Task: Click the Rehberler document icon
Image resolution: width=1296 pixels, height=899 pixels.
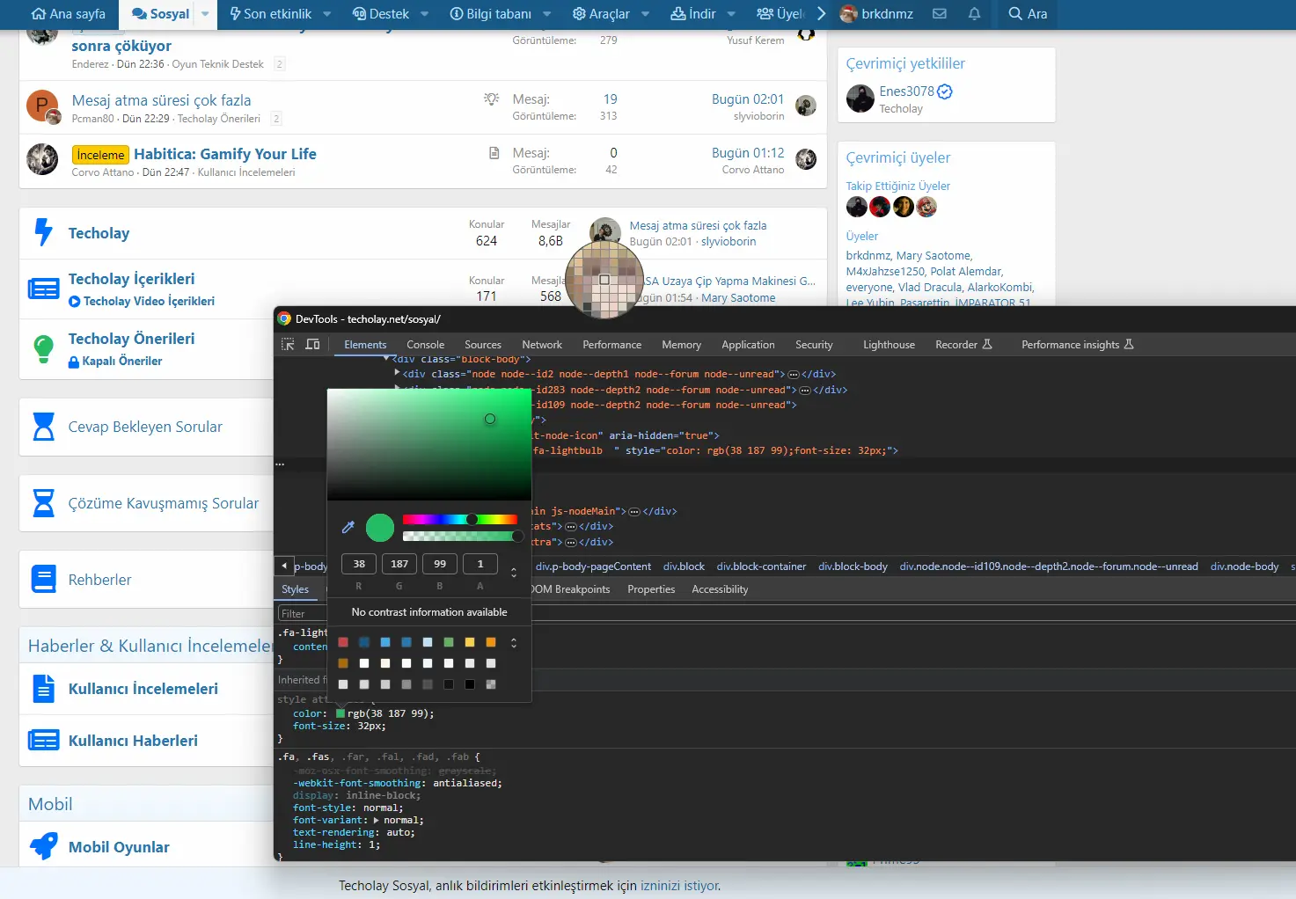Action: point(43,579)
